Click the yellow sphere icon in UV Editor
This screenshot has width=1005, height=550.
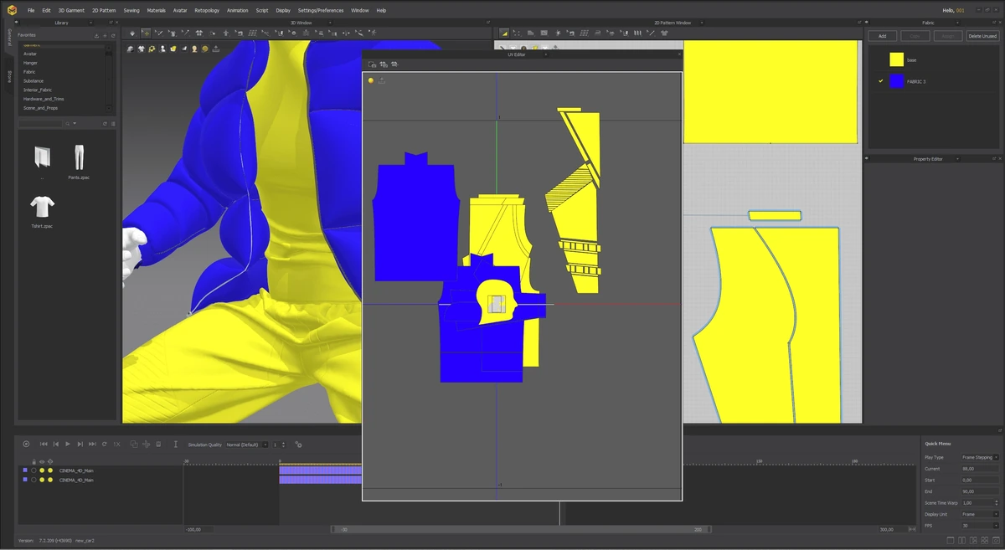click(x=371, y=80)
